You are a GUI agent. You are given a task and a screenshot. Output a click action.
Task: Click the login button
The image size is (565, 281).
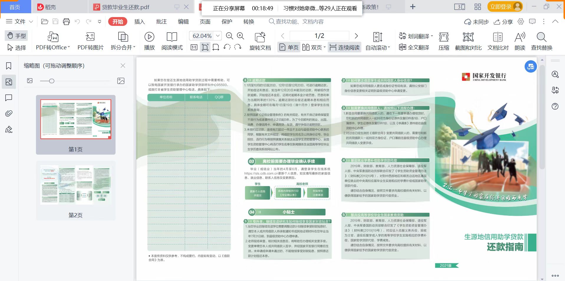pos(505,7)
